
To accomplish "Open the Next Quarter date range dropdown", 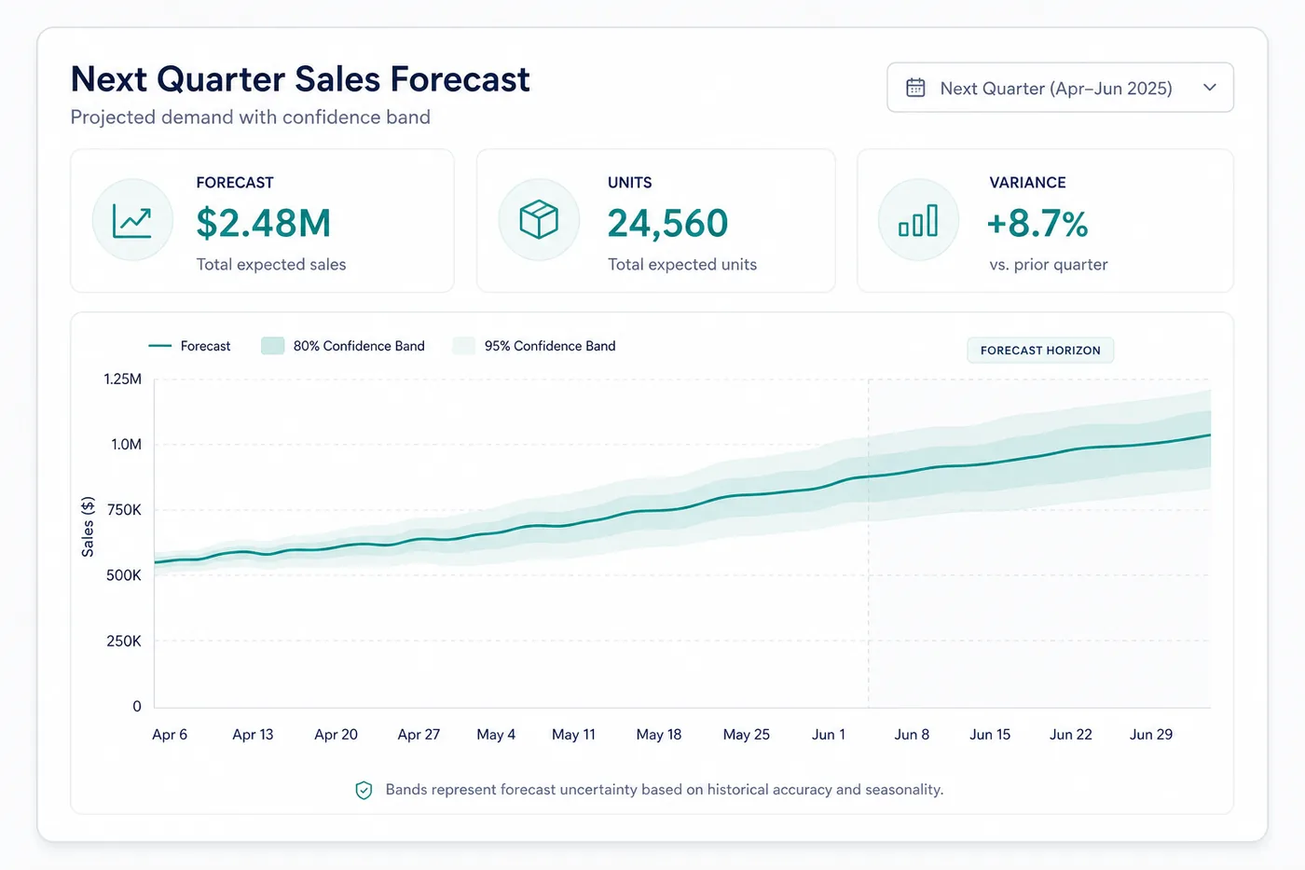I will point(1060,88).
